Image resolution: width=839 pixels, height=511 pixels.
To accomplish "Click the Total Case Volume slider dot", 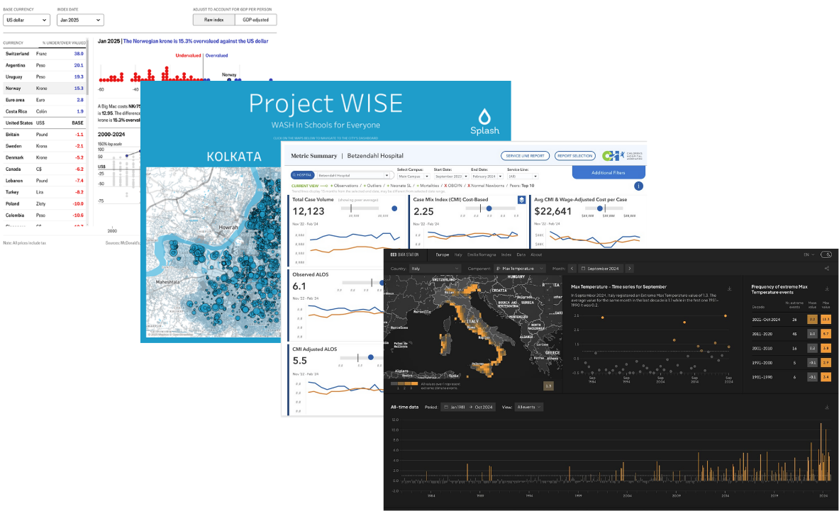I will (394, 208).
